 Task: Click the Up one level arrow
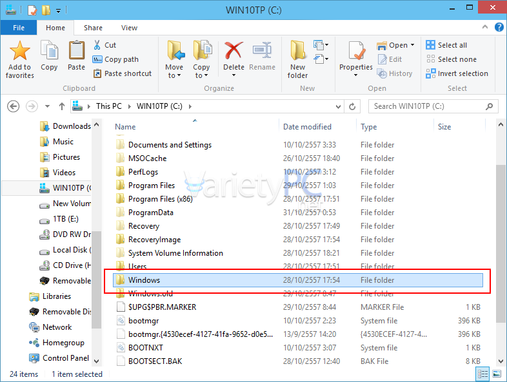tap(62, 106)
